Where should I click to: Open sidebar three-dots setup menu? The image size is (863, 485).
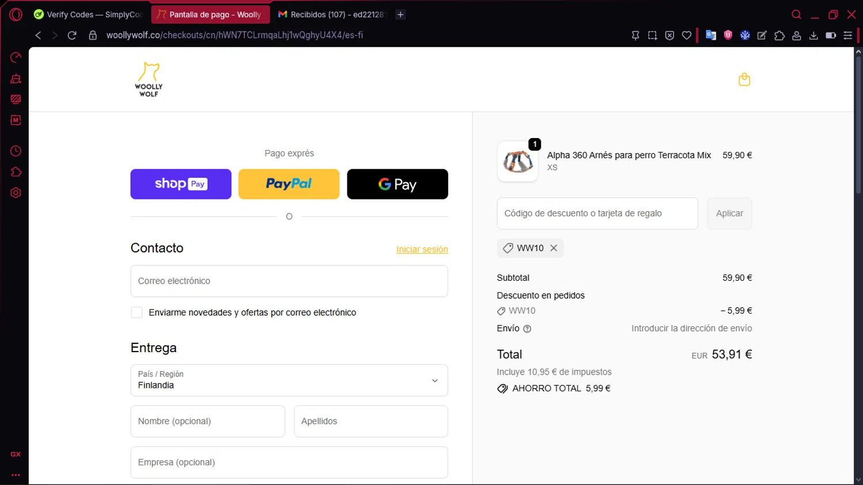point(16,475)
